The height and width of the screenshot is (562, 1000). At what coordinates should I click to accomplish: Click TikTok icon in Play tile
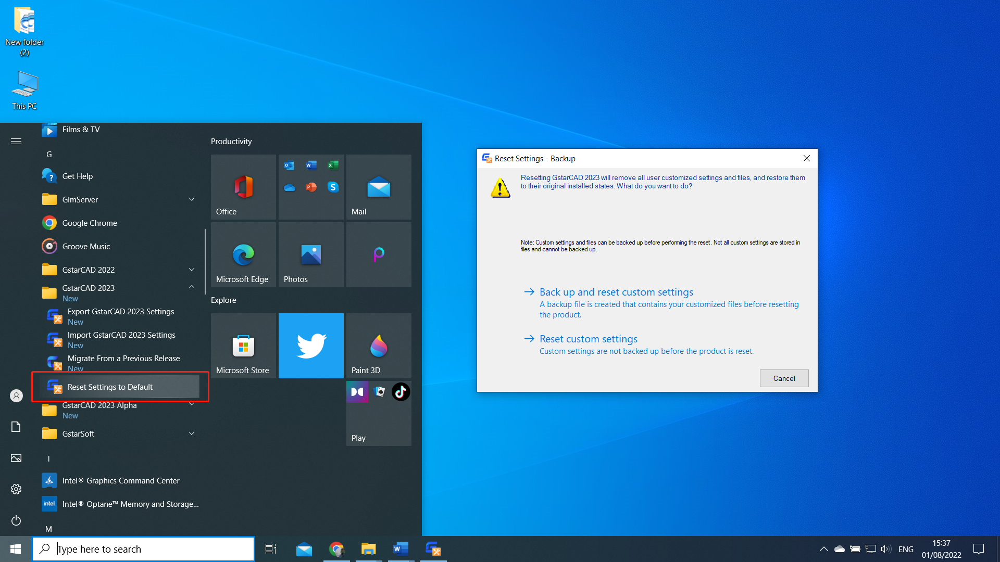coord(401,392)
